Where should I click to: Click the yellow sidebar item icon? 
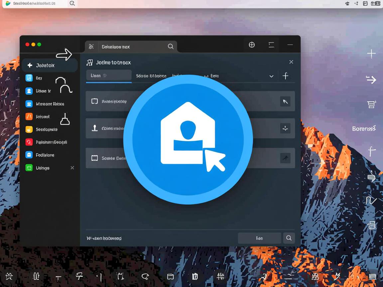point(29,129)
